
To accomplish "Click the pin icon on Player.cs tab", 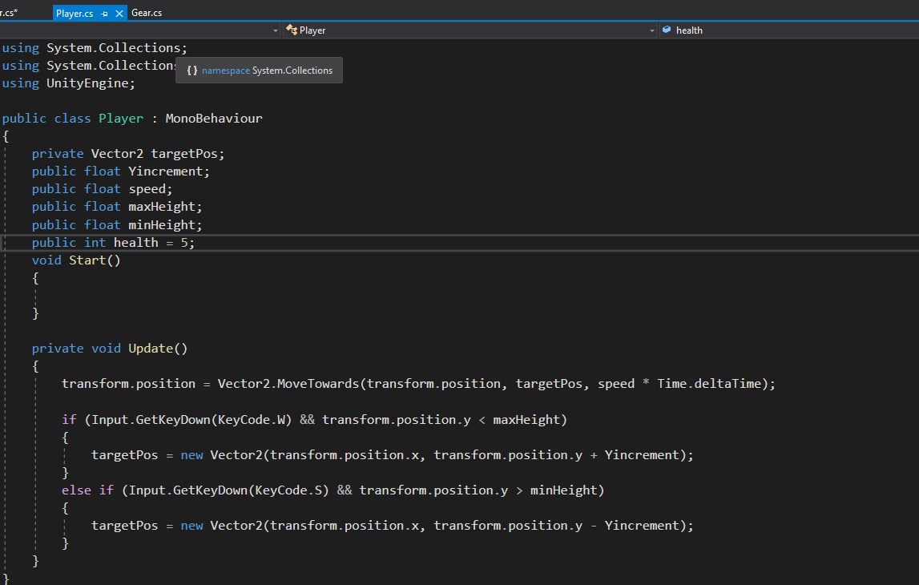I will point(105,14).
